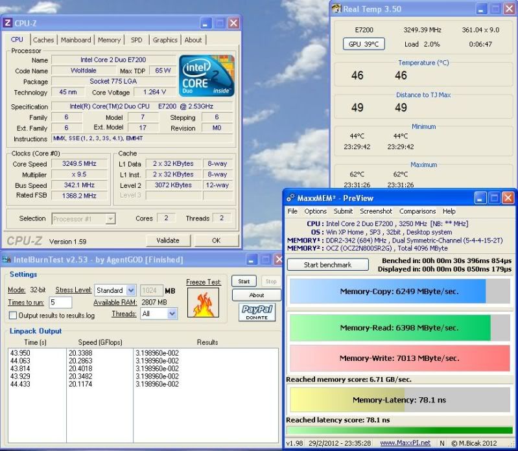Click the IntelBurnTest title bar icon
The height and width of the screenshot is (451, 518).
point(6,259)
